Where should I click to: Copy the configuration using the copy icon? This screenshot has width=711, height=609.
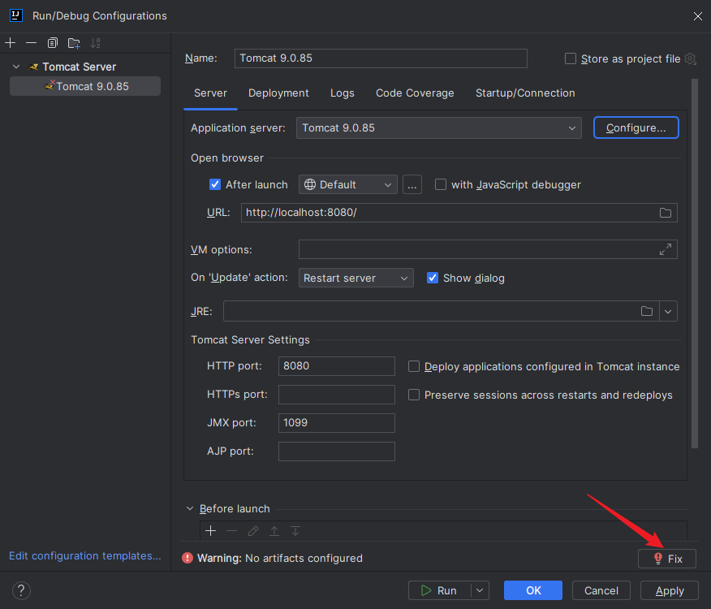[53, 43]
